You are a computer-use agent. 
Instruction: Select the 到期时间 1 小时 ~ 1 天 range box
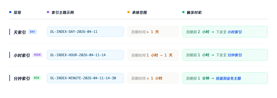(x=153, y=55)
